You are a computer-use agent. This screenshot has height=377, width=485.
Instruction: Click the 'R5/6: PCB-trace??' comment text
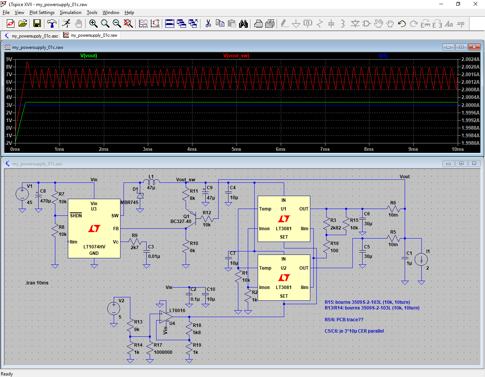(344, 320)
